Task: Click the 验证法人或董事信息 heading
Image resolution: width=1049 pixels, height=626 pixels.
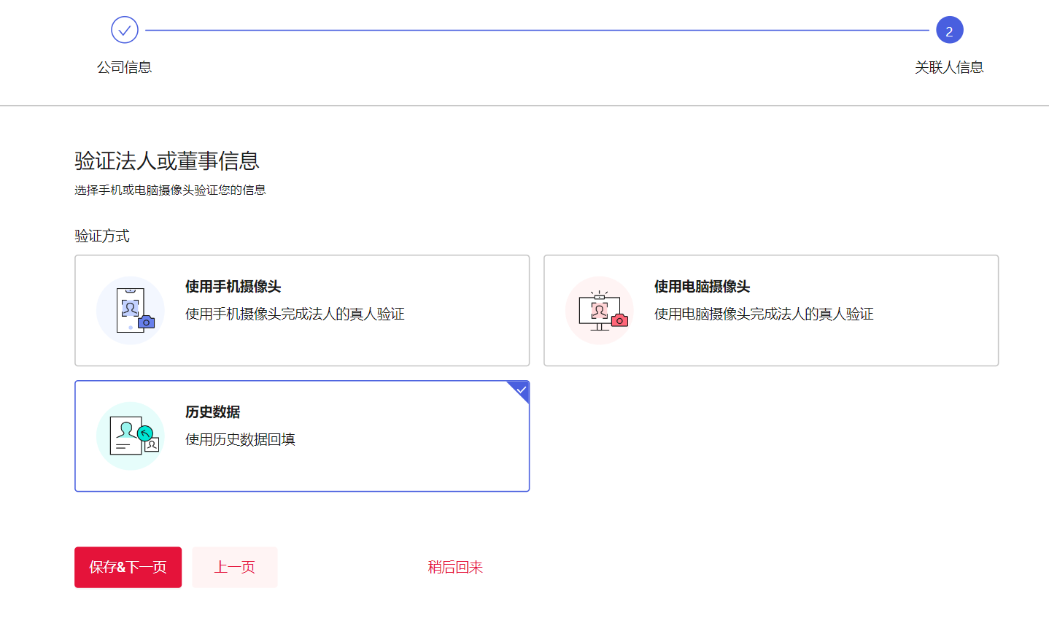Action: 167,161
